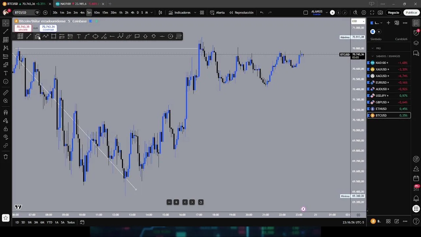Select the 1D date range
Viewport: 421px width, 237px height.
point(17,223)
